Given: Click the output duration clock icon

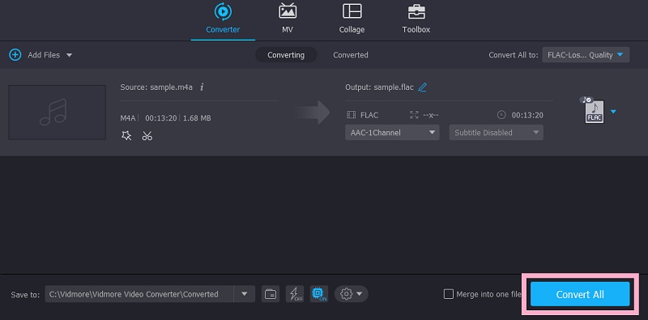Looking at the screenshot, I should [501, 115].
